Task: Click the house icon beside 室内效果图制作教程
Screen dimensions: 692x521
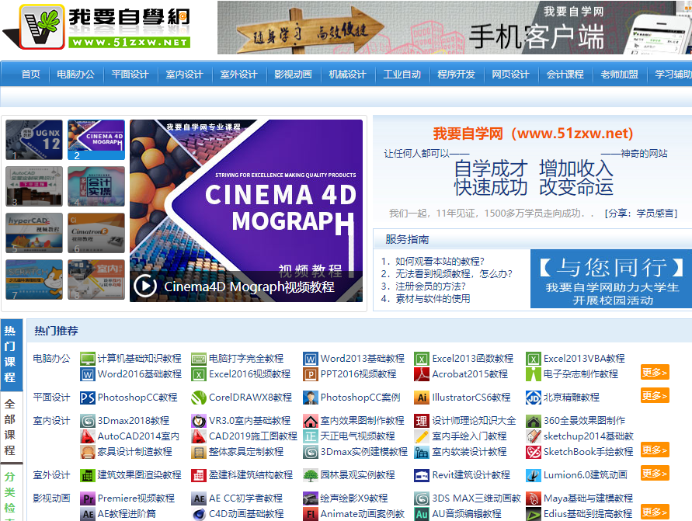Action: pos(310,422)
